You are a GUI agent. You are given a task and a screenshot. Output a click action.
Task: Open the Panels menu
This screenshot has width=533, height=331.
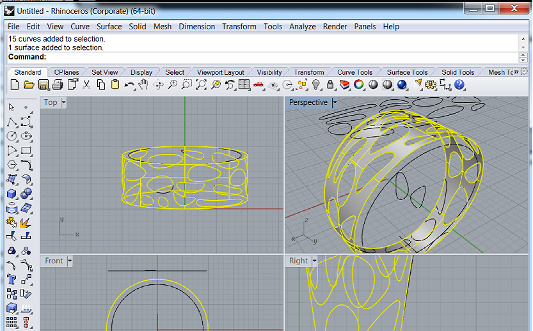pyautogui.click(x=365, y=26)
